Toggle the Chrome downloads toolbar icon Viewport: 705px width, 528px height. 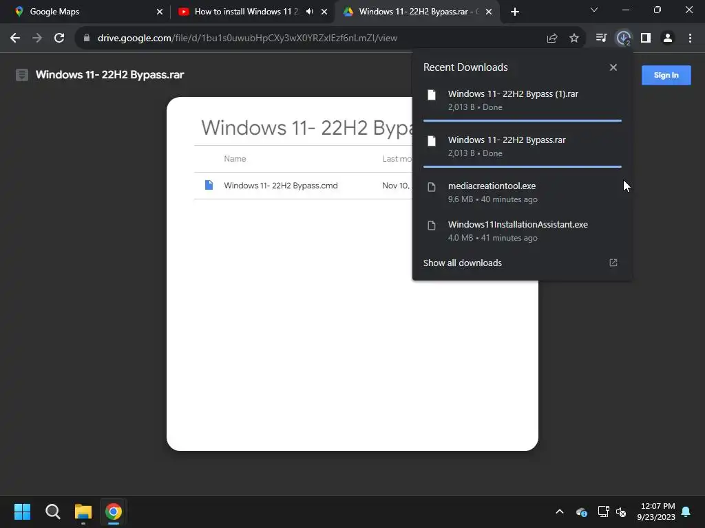pyautogui.click(x=623, y=38)
